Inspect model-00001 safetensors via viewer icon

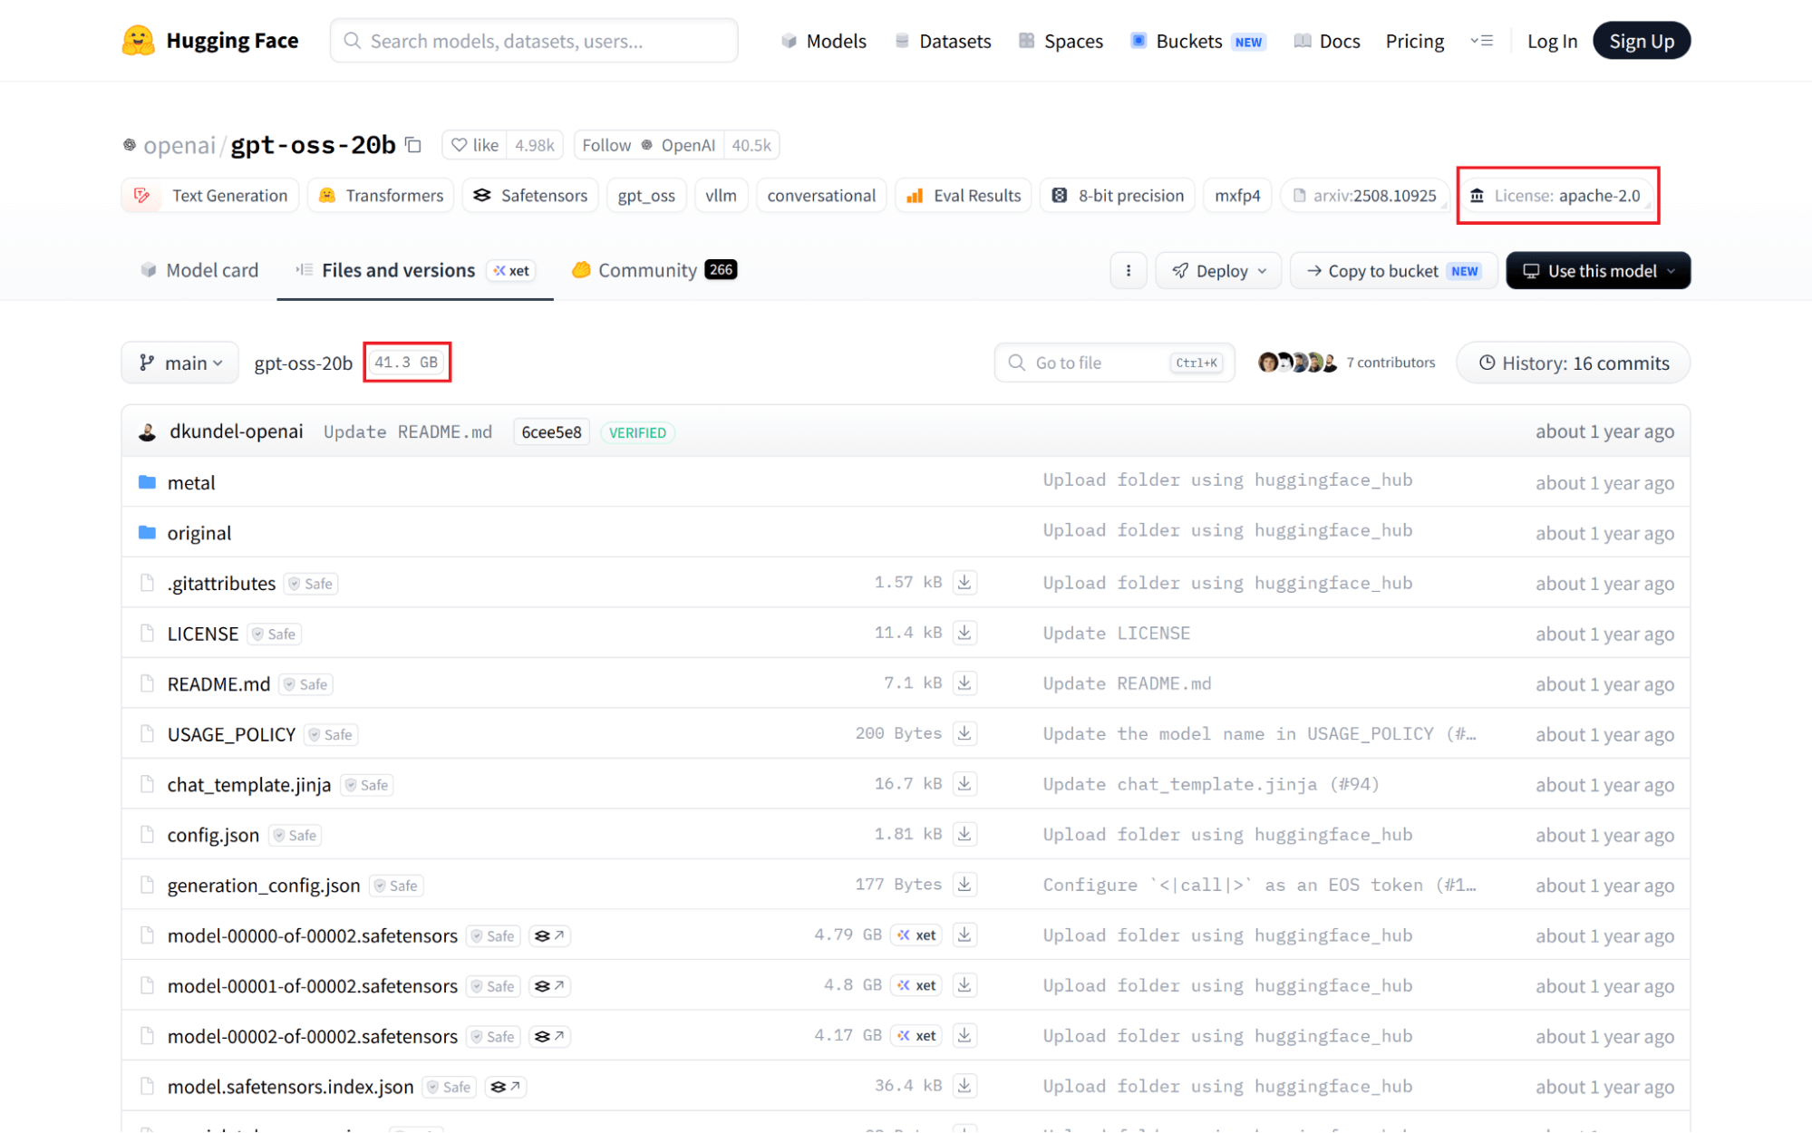(x=549, y=986)
